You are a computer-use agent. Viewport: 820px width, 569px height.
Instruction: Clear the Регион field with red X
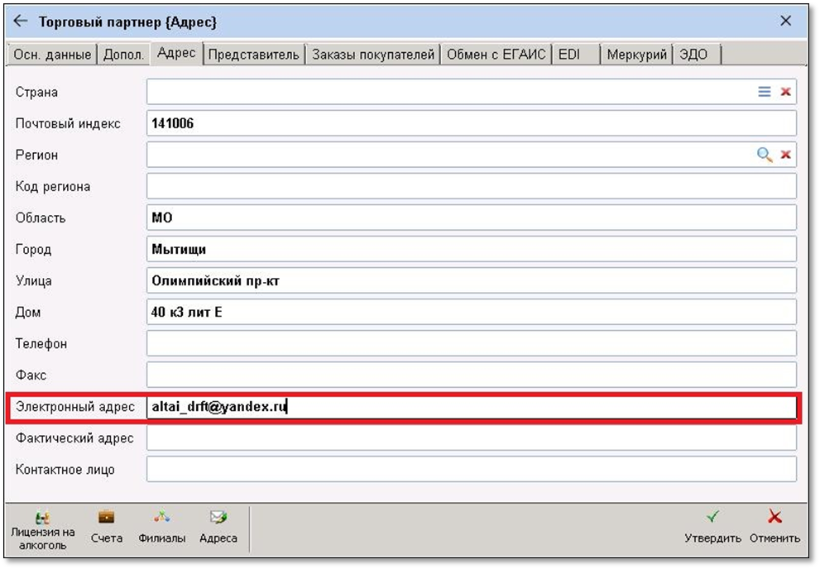pyautogui.click(x=785, y=155)
